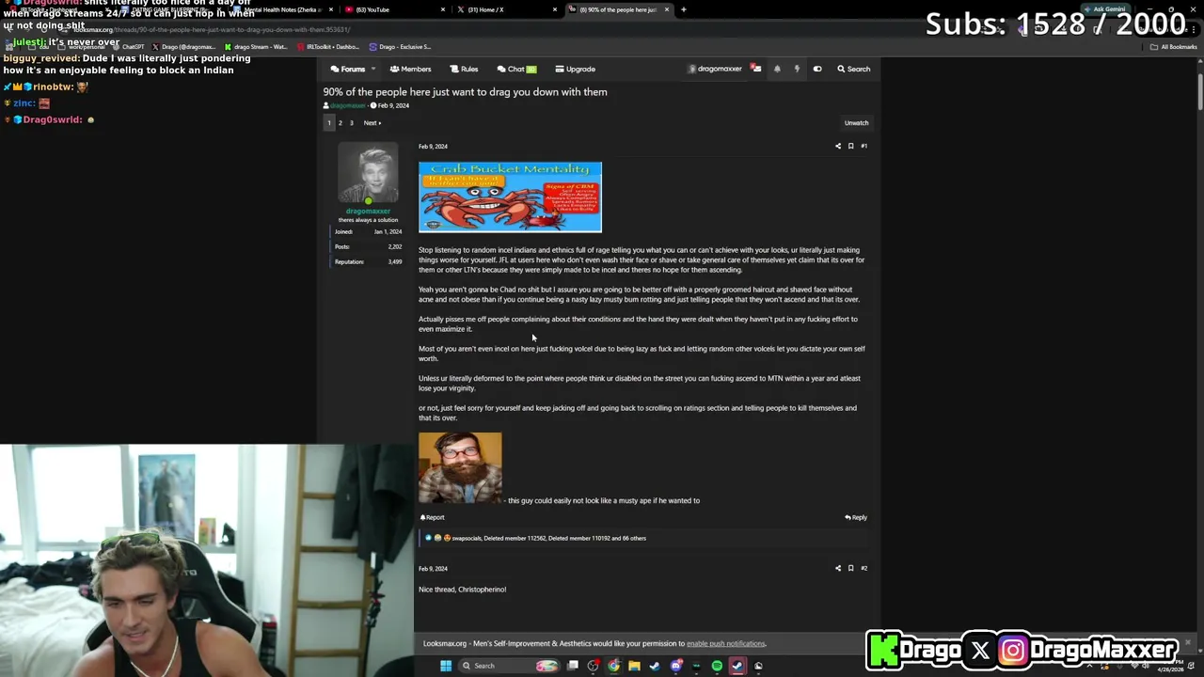Image resolution: width=1204 pixels, height=677 pixels.
Task: Click the Unwatch thread button
Action: pos(856,123)
